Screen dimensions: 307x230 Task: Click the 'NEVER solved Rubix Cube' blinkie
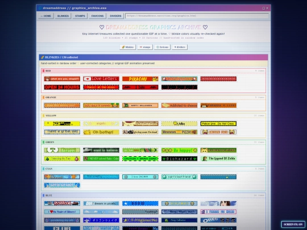tap(101, 158)
